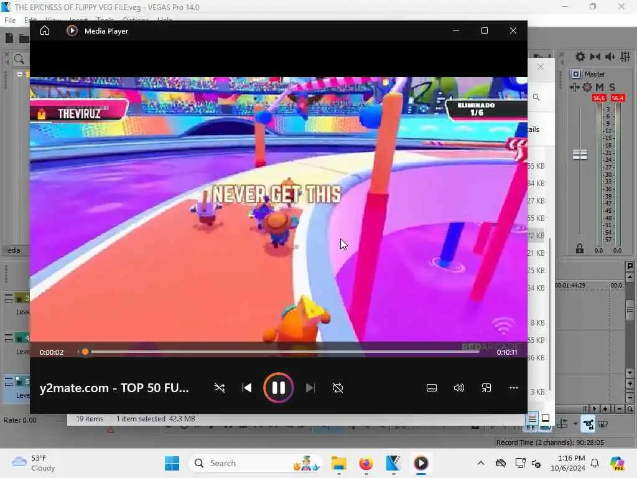Toggle shuffle in Media Player
Screen dimensions: 637x478
point(220,388)
